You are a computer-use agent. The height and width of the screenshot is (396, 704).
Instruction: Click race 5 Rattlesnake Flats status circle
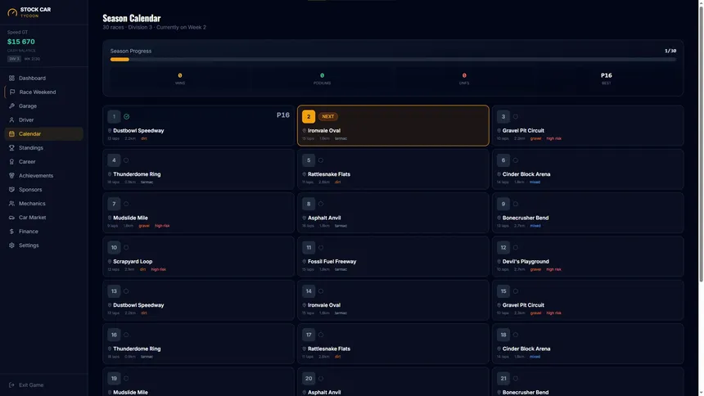(321, 160)
